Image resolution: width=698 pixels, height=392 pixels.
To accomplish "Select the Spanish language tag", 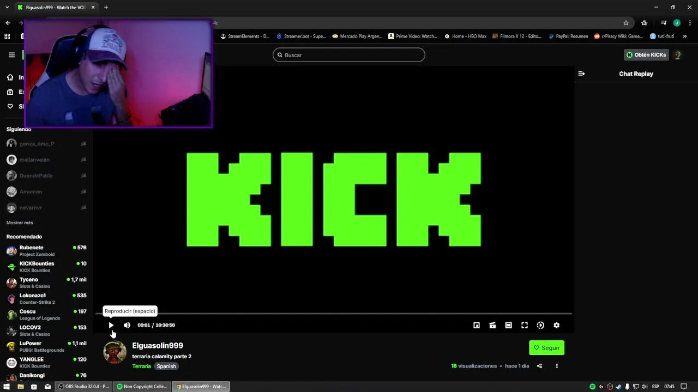I will (166, 366).
